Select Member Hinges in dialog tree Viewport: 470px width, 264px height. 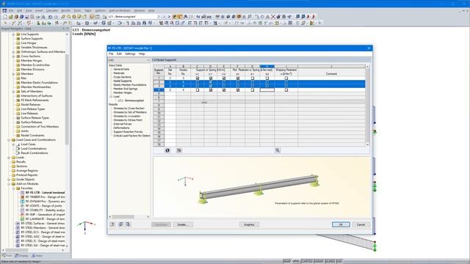123,92
